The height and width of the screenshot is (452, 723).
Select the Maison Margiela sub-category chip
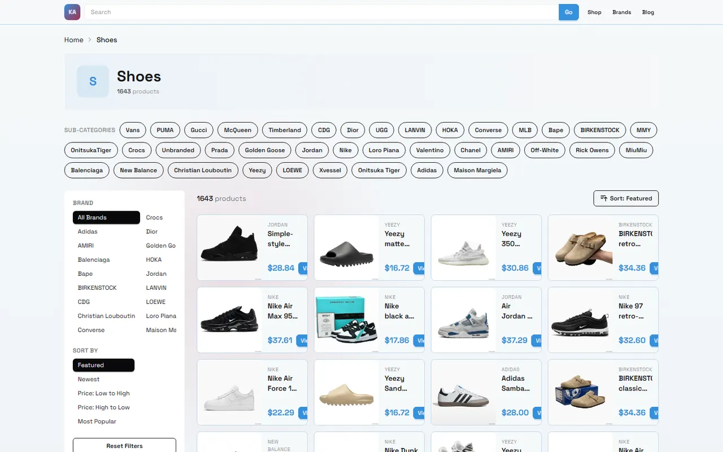click(477, 170)
